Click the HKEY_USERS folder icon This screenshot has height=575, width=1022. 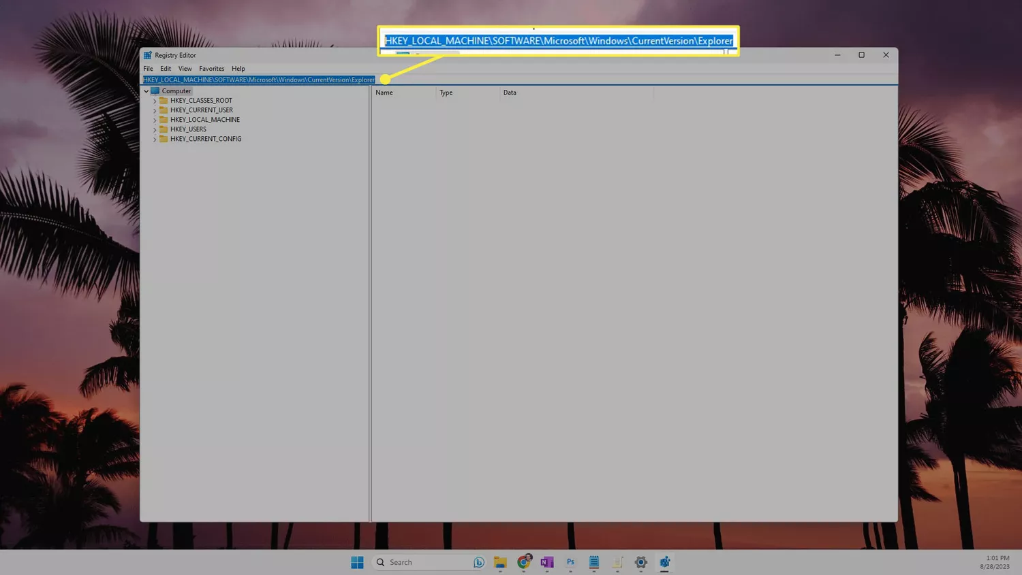click(x=164, y=129)
